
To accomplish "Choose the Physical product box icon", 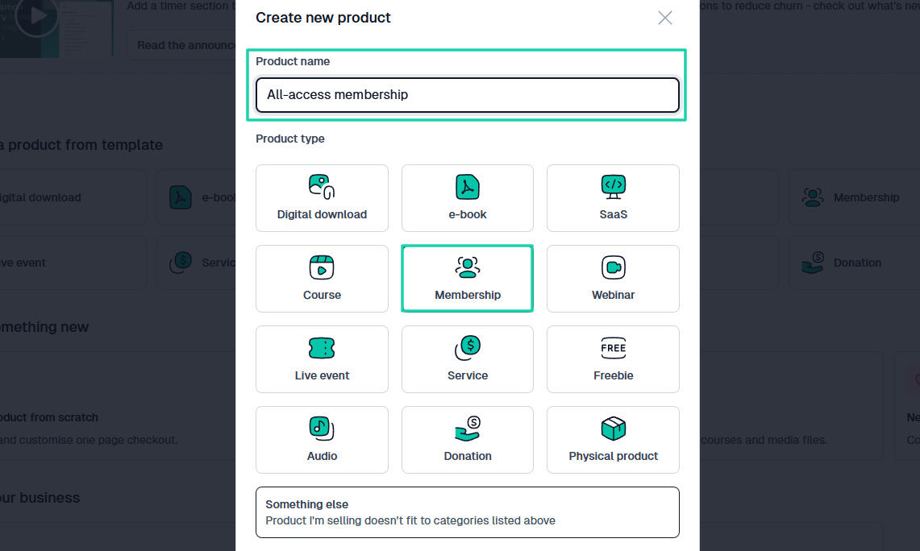I will [x=613, y=429].
